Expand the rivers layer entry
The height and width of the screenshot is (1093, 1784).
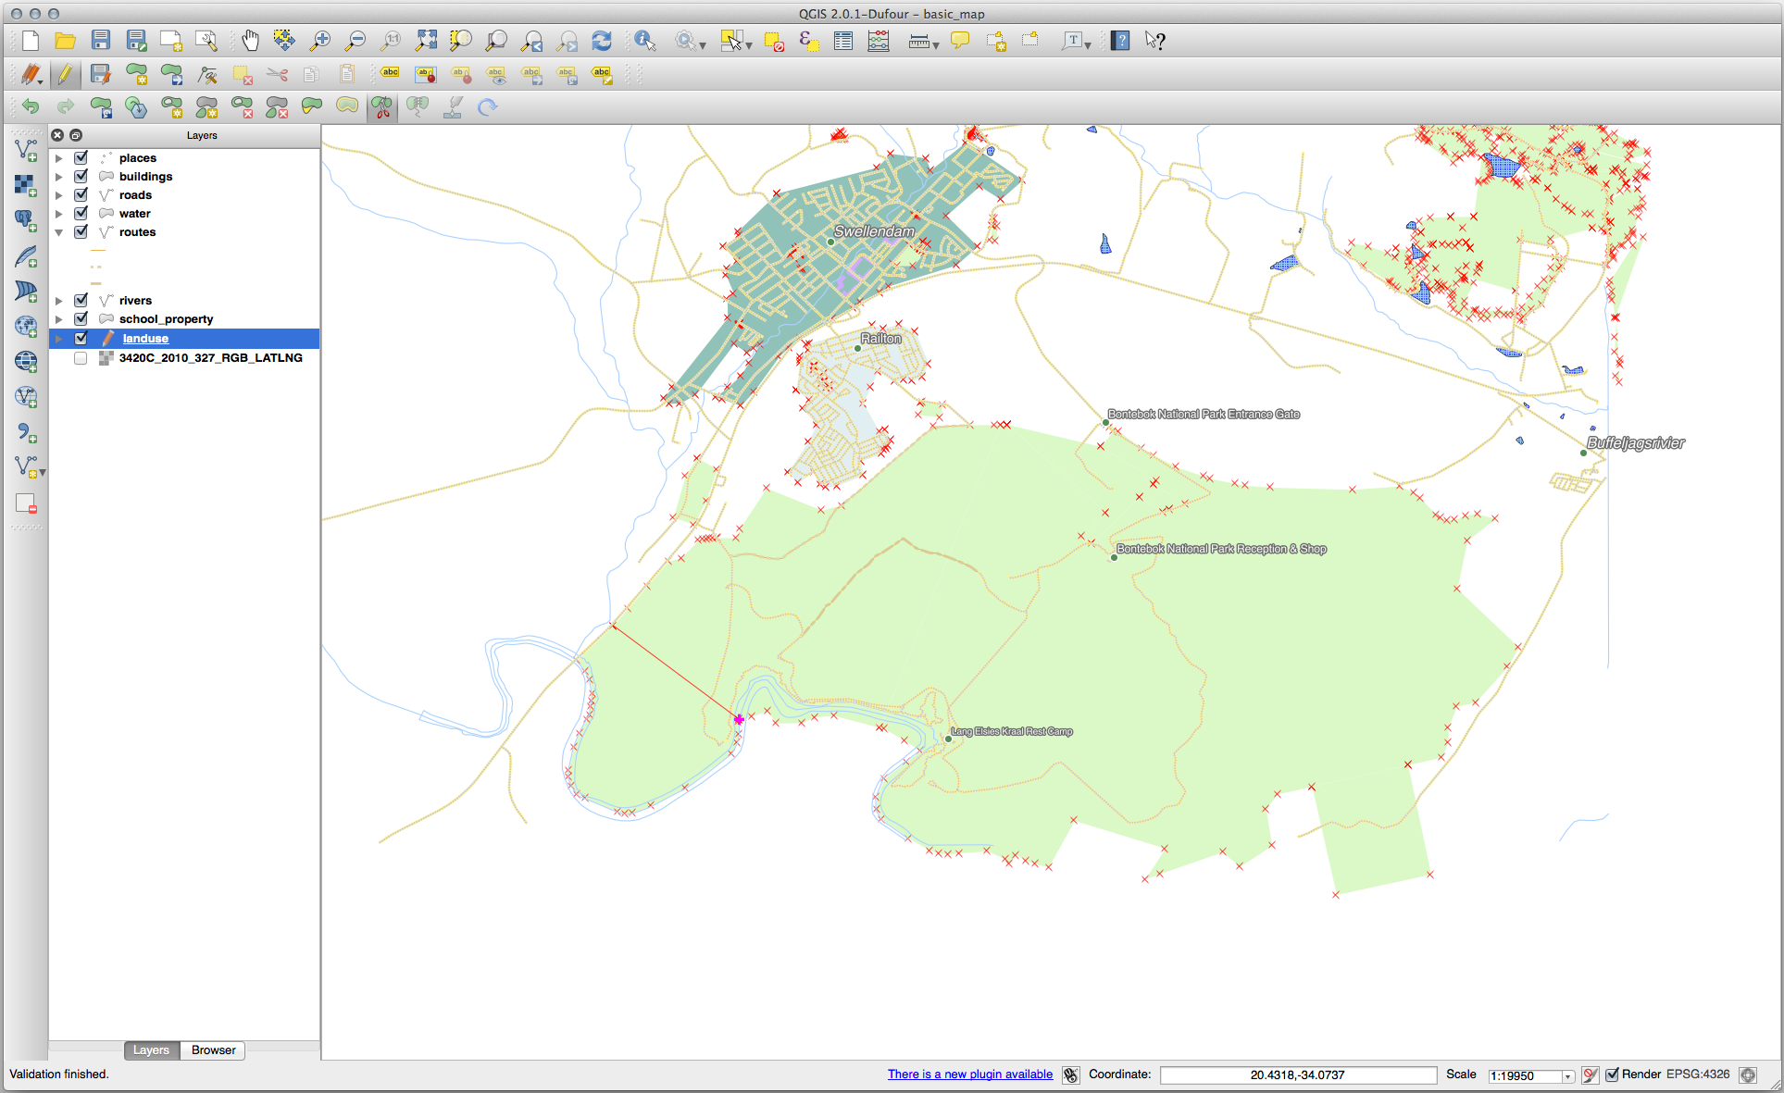click(x=58, y=300)
